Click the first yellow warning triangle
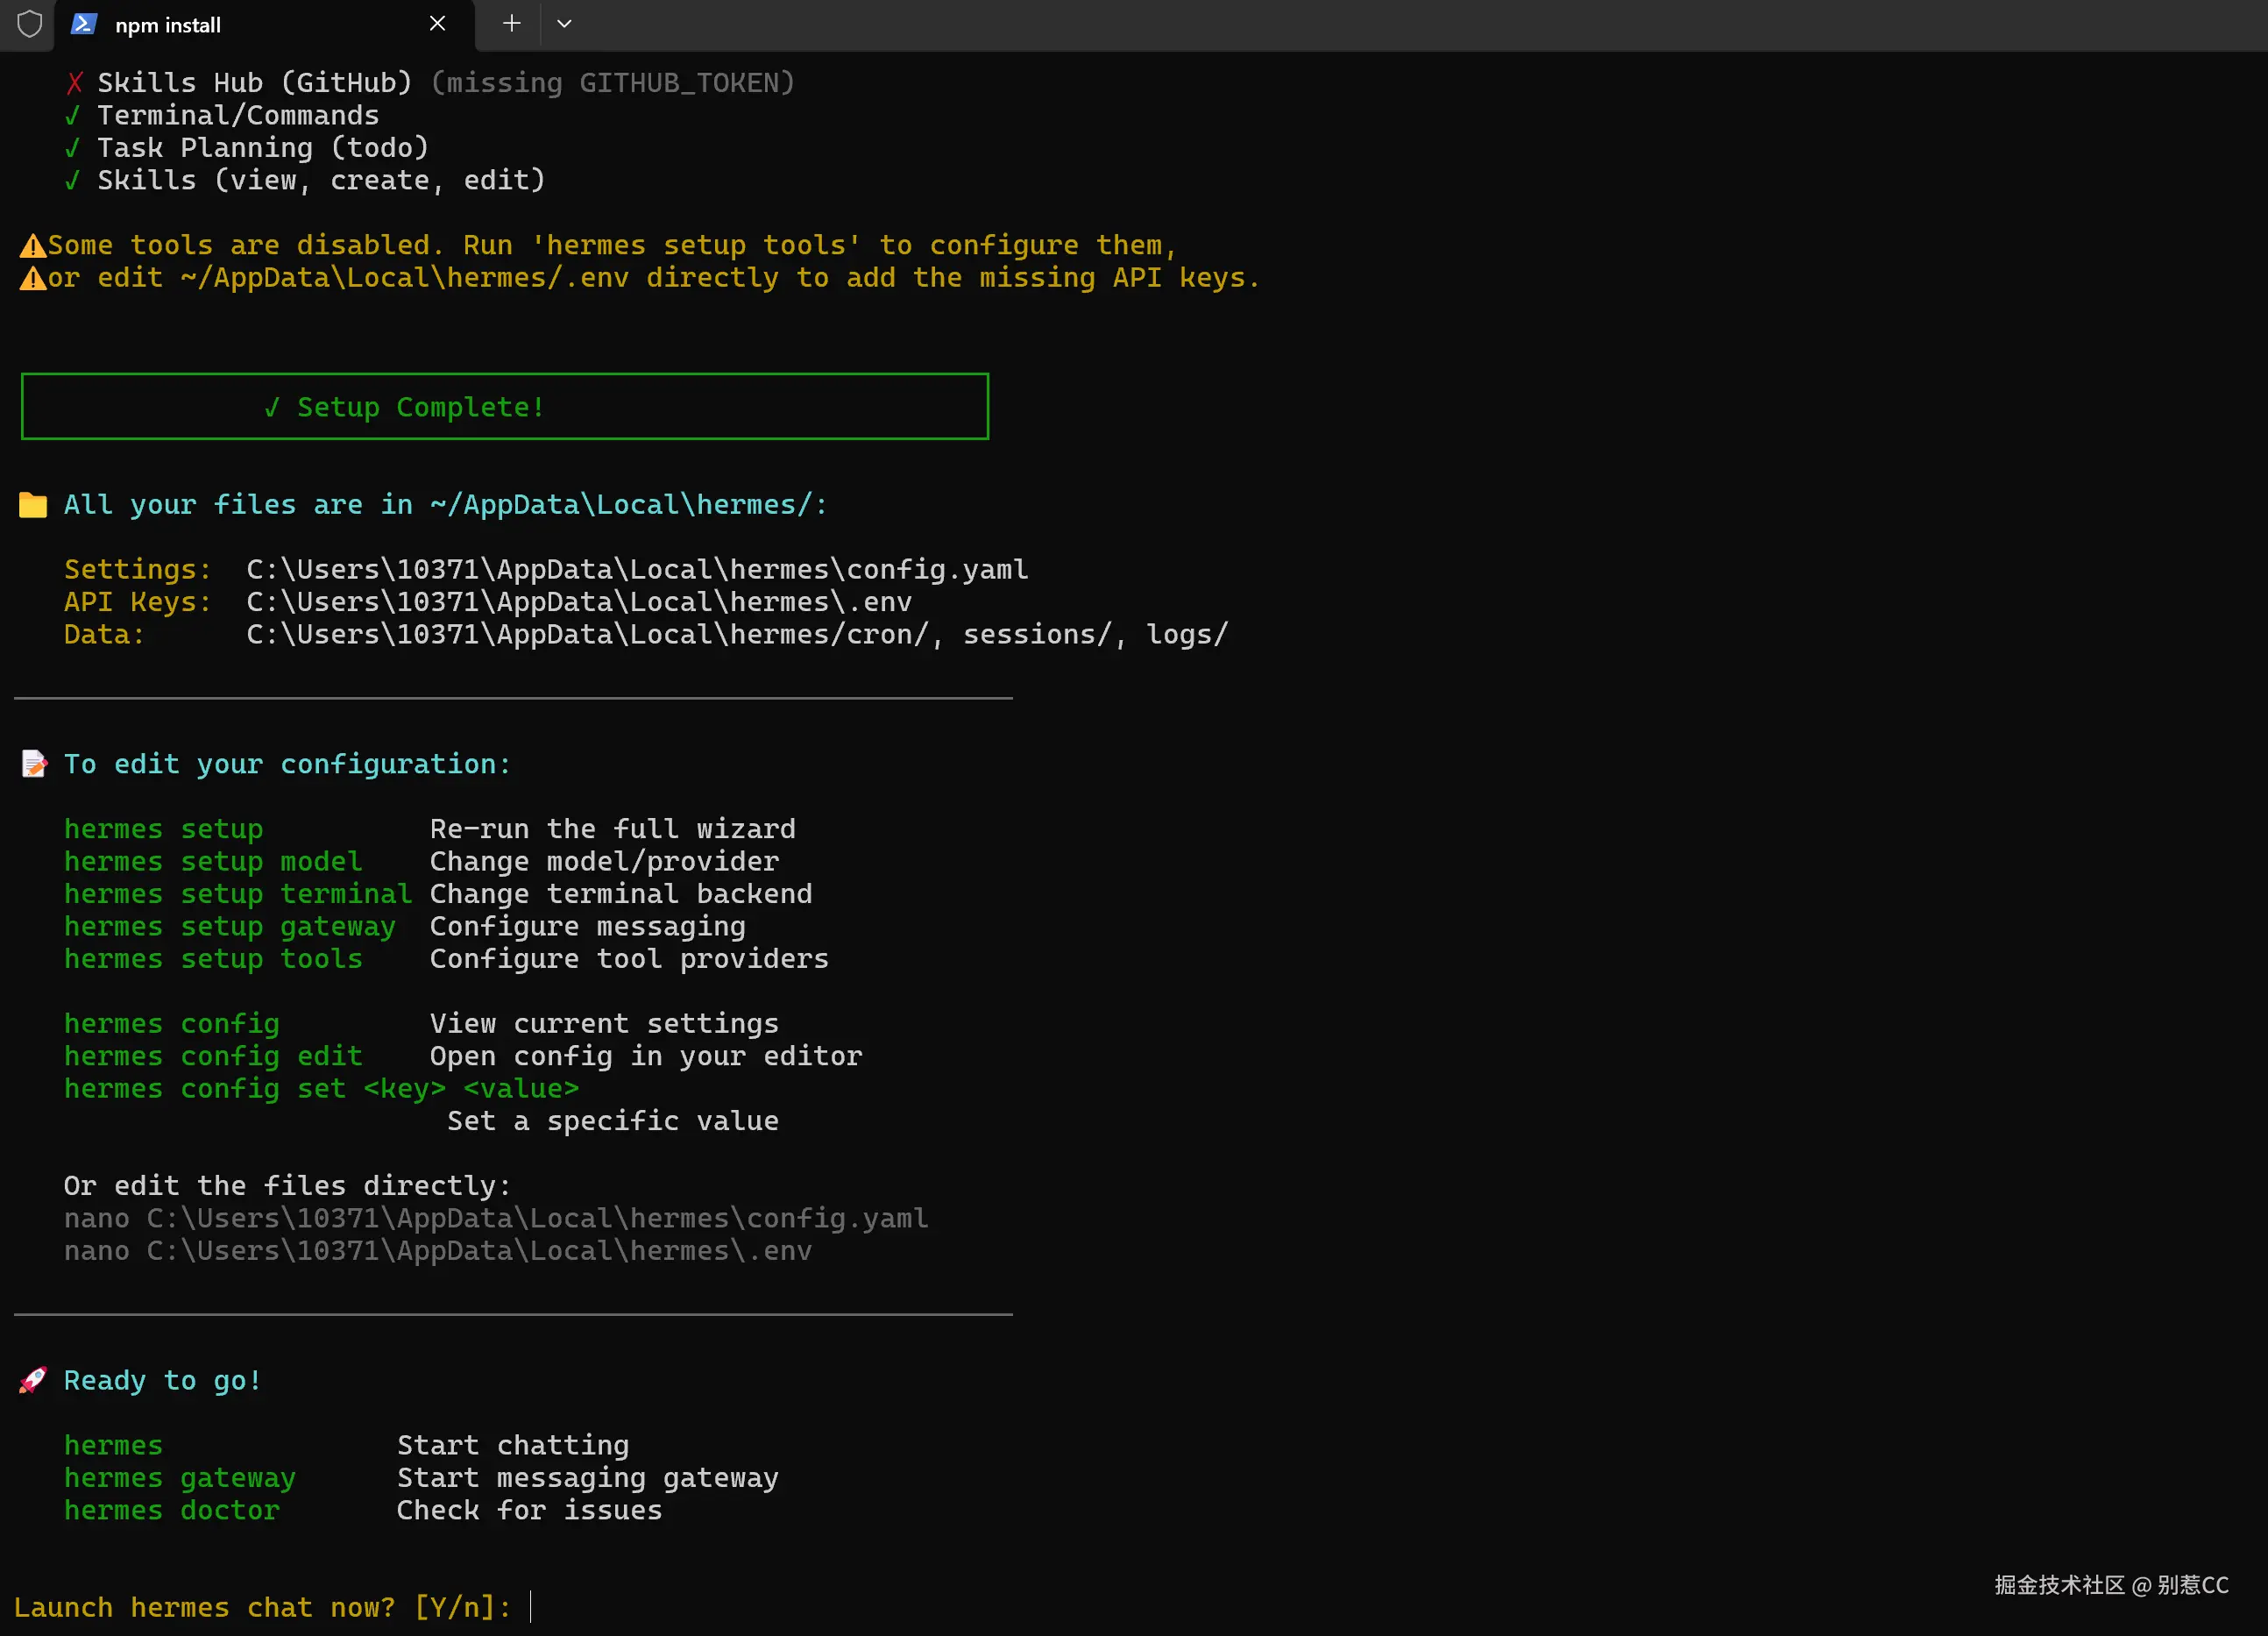This screenshot has width=2268, height=1636. click(33, 246)
